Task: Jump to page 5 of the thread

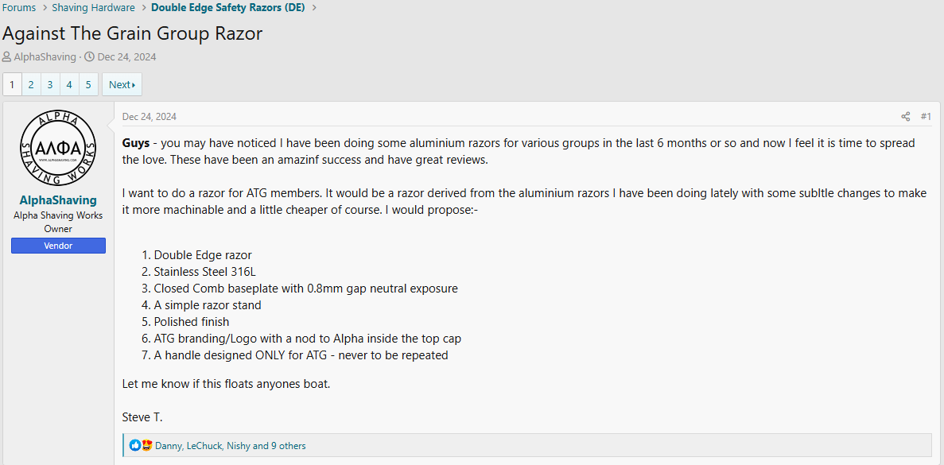Action: pos(88,84)
